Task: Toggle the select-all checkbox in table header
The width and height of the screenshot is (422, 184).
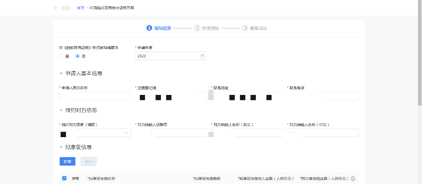Action: [x=64, y=178]
